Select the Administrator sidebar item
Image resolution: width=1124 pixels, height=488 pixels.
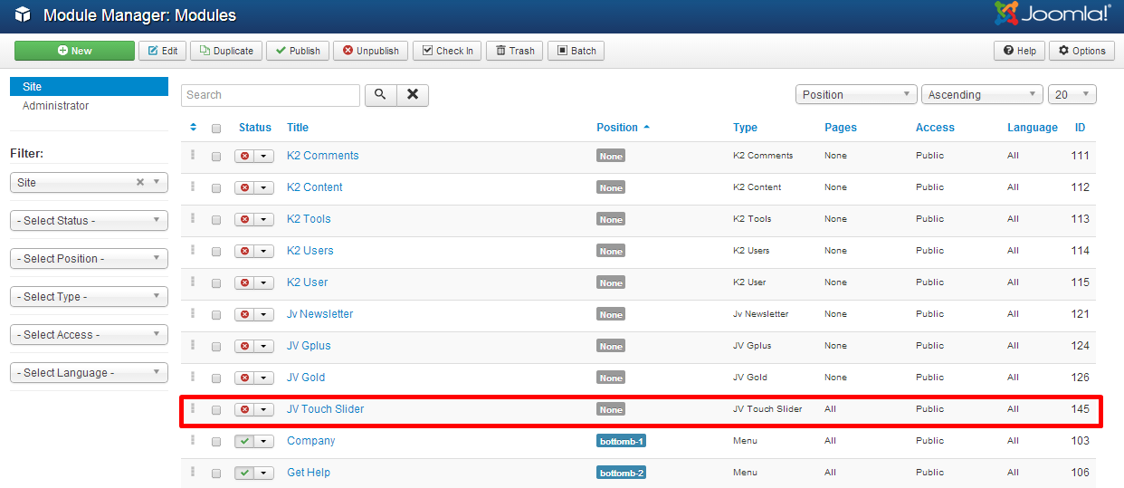click(55, 106)
